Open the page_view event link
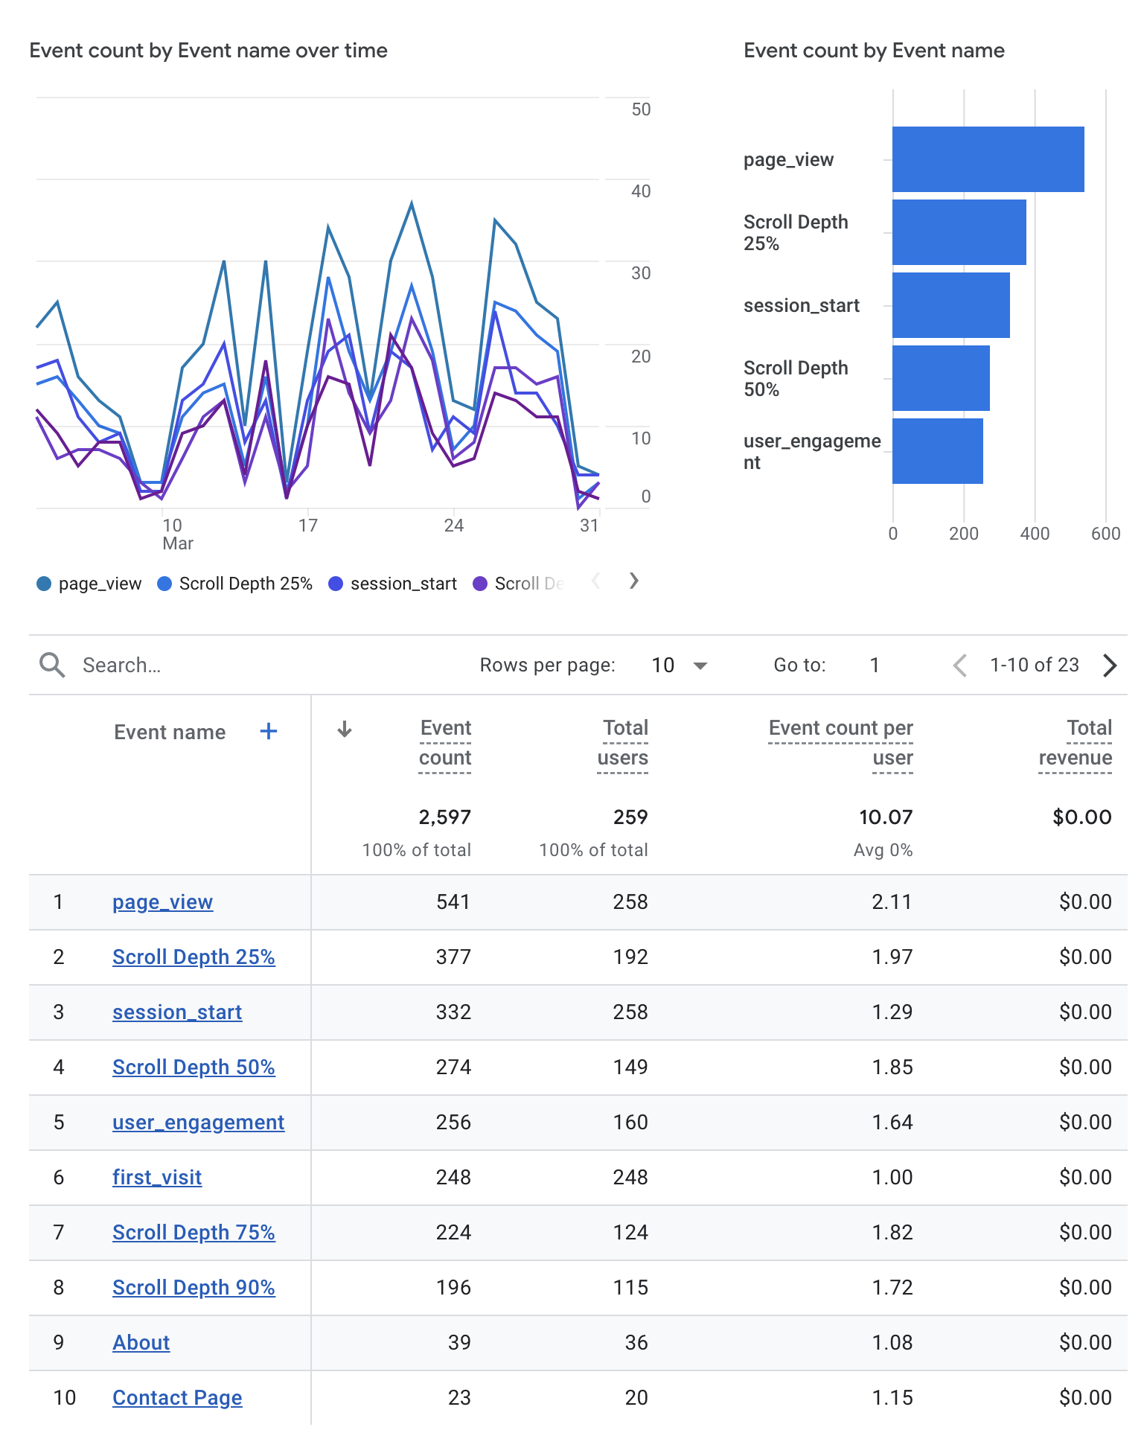The width and height of the screenshot is (1141, 1433). (162, 902)
